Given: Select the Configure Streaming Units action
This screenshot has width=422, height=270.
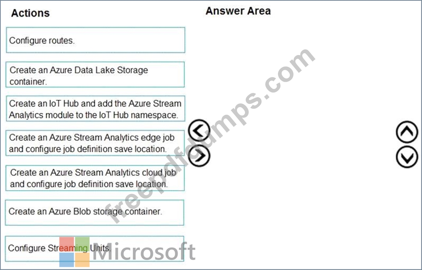Looking at the screenshot, I should (95, 249).
